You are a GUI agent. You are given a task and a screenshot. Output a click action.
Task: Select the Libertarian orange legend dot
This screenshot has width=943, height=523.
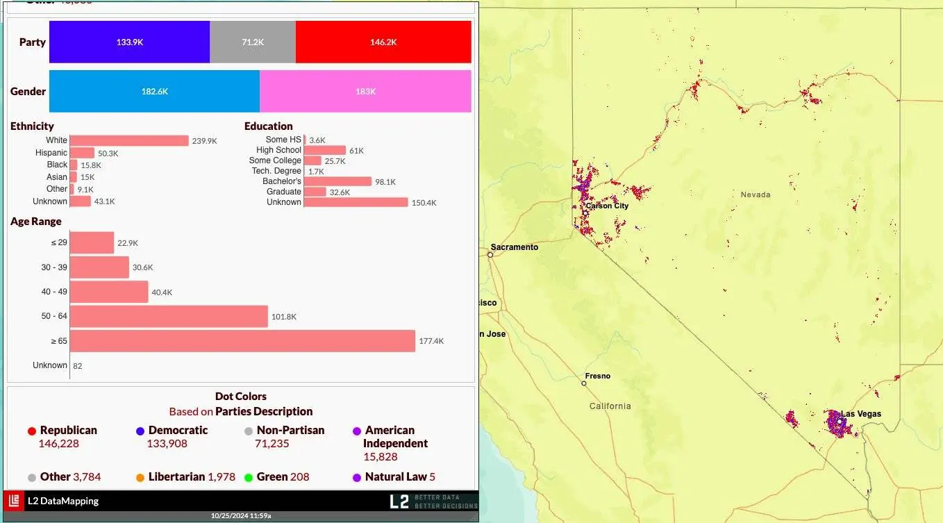140,478
